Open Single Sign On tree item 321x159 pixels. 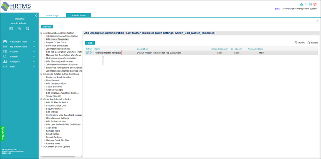point(54,96)
